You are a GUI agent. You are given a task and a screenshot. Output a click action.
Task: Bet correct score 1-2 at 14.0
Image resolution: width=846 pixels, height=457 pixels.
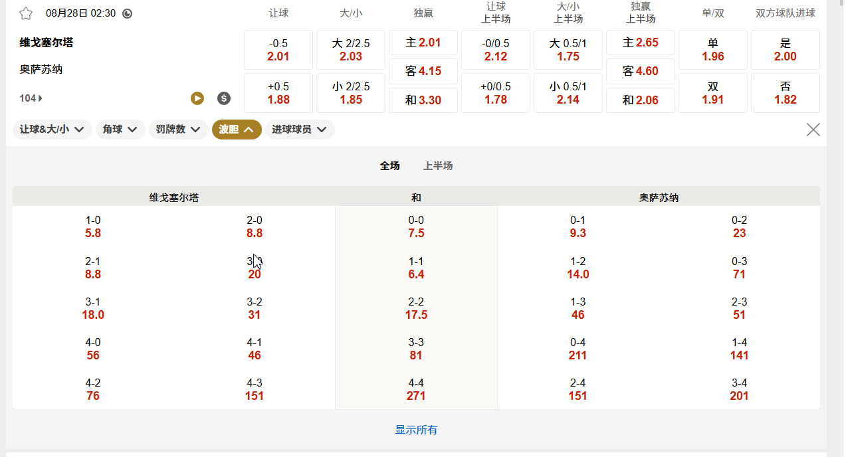[x=578, y=268]
